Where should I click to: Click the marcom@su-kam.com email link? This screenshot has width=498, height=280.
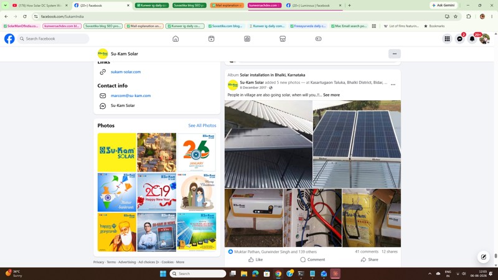131,96
